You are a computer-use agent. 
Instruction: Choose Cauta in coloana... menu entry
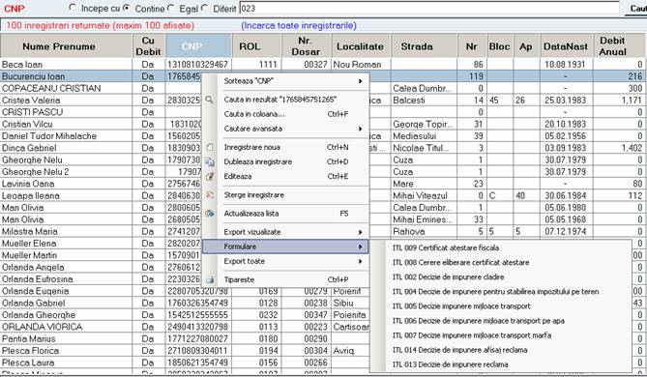pyautogui.click(x=285, y=114)
